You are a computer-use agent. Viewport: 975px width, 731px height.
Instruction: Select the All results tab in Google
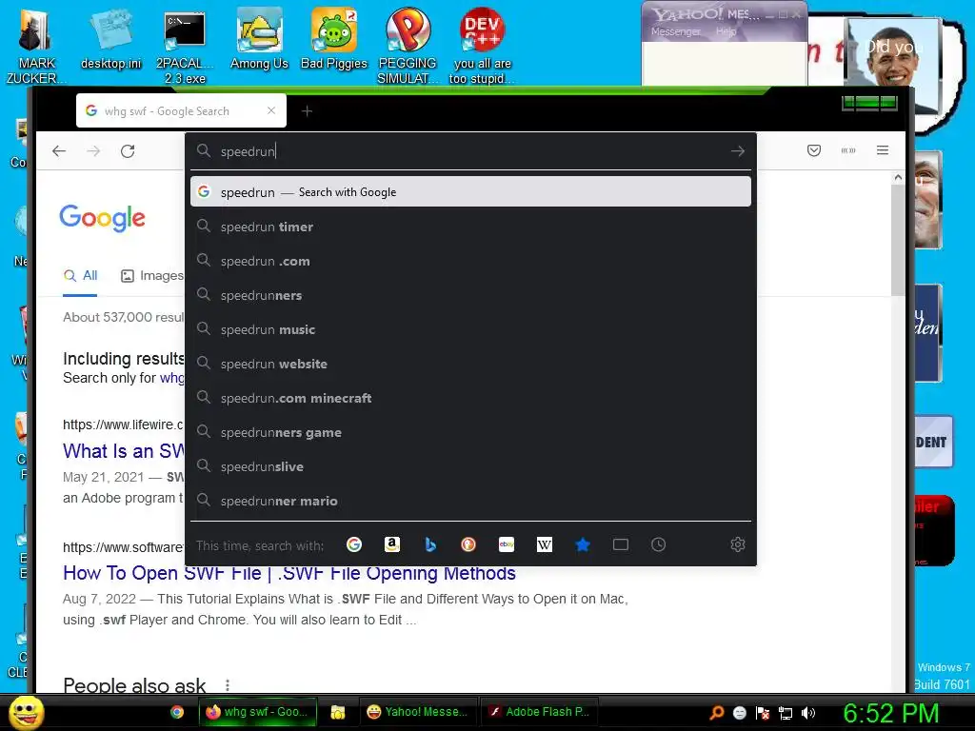[81, 275]
